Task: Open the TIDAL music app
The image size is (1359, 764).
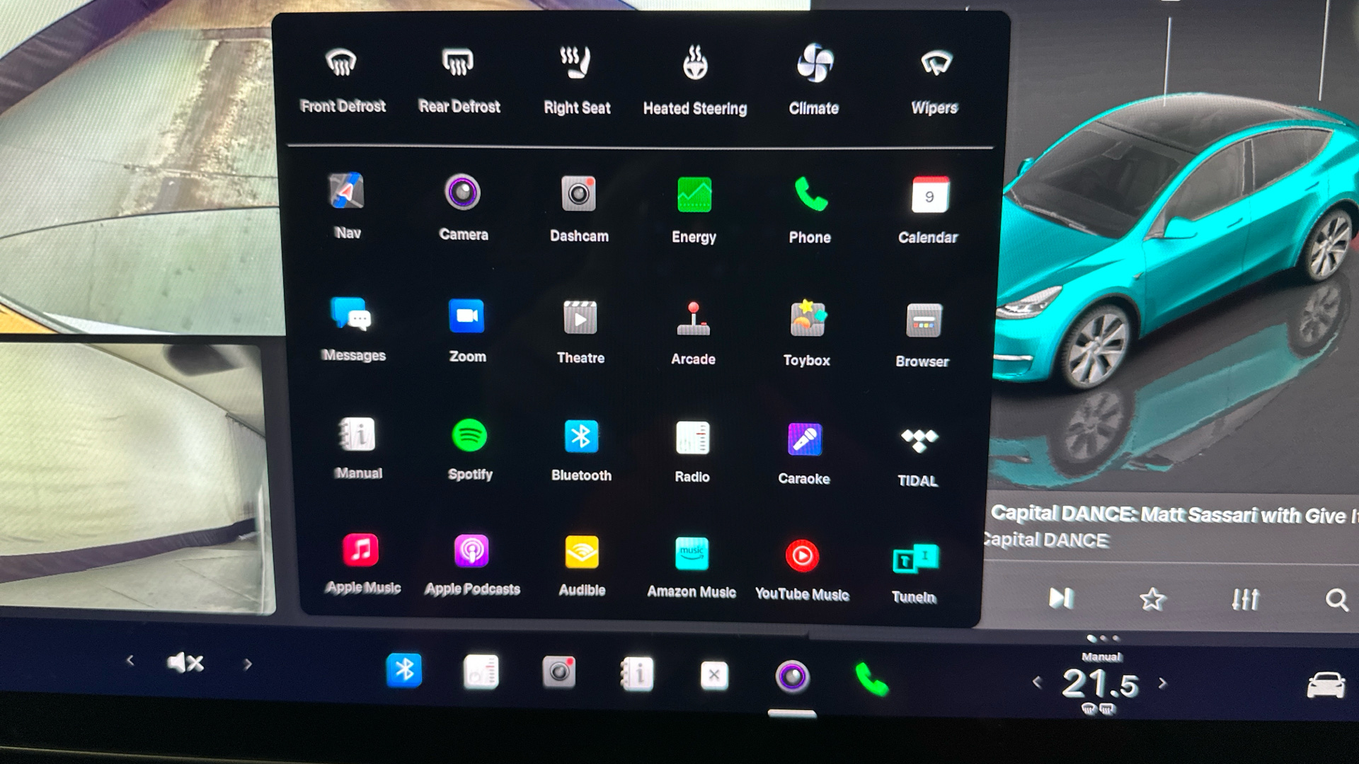Action: coord(919,441)
